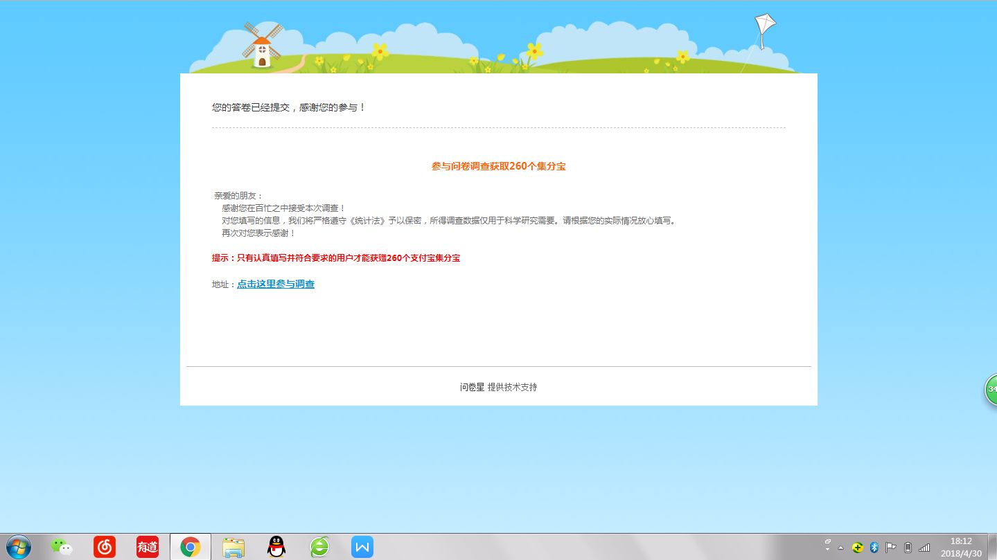
Task: Switch to the Google Chrome taskbar window
Action: [x=191, y=547]
